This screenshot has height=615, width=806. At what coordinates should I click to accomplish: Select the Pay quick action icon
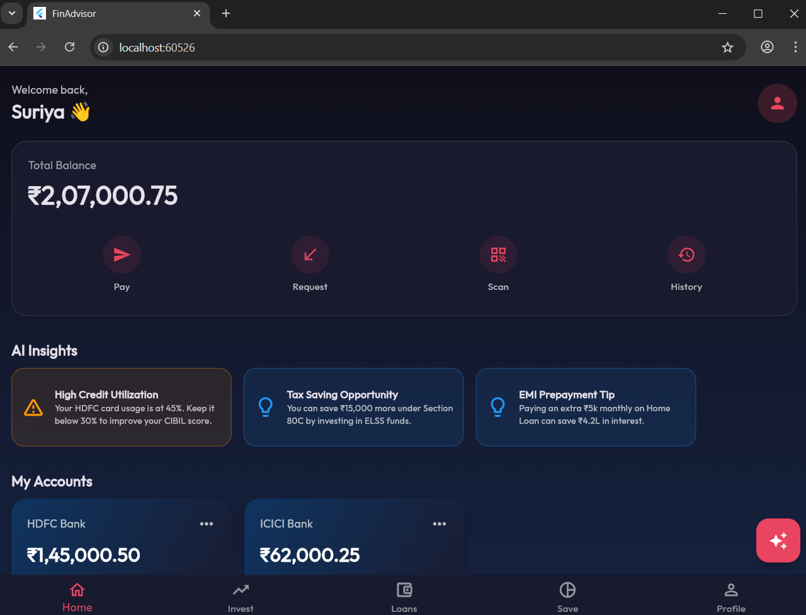click(x=122, y=255)
